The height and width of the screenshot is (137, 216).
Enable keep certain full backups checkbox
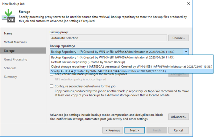tap(52, 74)
